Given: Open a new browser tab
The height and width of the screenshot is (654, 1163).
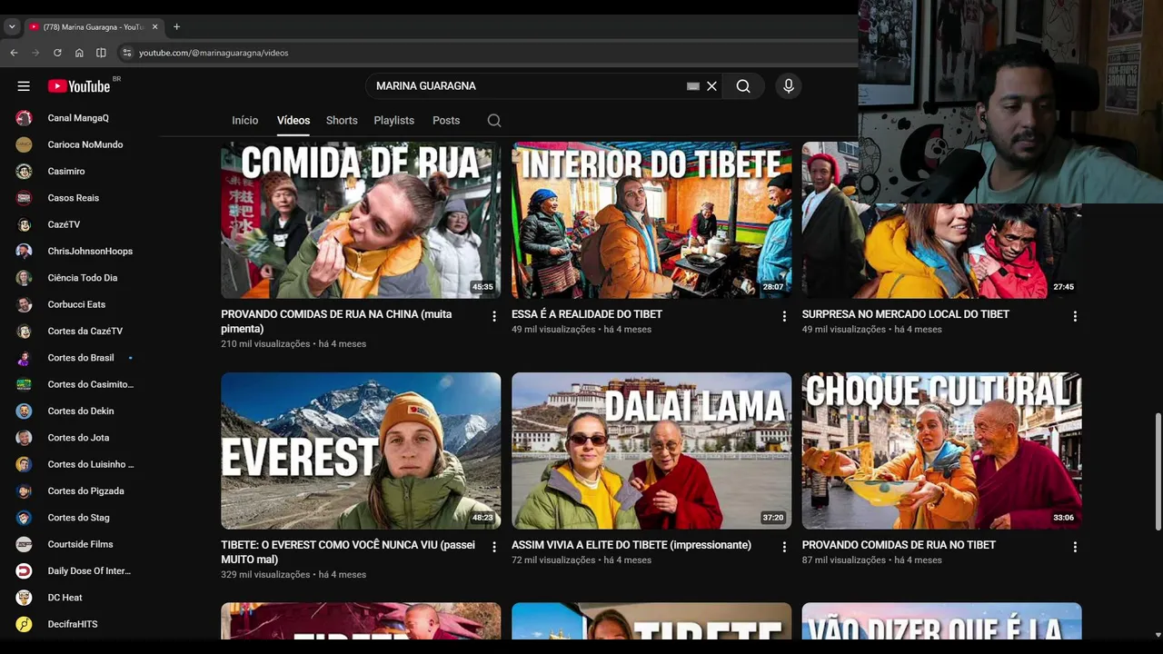Looking at the screenshot, I should pyautogui.click(x=176, y=26).
